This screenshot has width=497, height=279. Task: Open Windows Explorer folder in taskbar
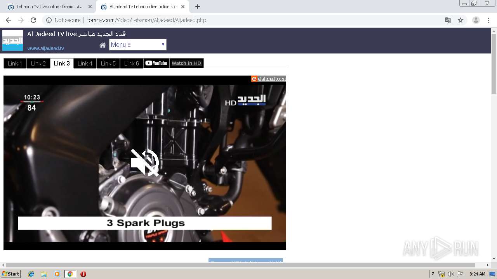tap(44, 274)
